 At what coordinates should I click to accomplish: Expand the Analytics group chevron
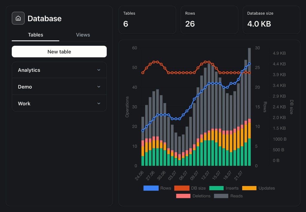(x=99, y=70)
